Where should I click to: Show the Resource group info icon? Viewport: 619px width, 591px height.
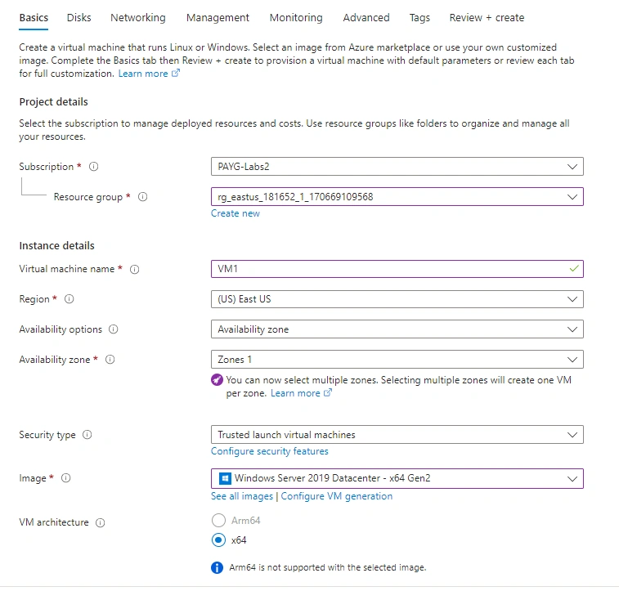pyautogui.click(x=142, y=196)
